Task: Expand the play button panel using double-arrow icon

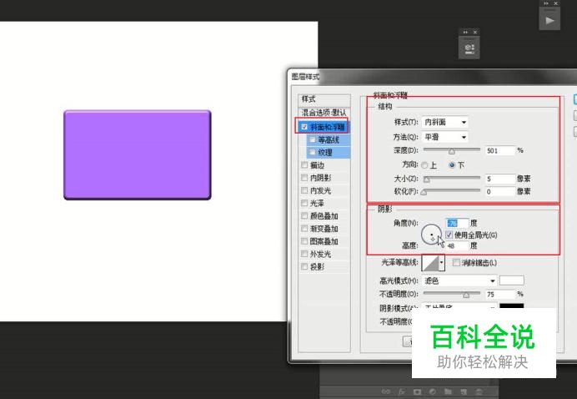Action: click(546, 3)
